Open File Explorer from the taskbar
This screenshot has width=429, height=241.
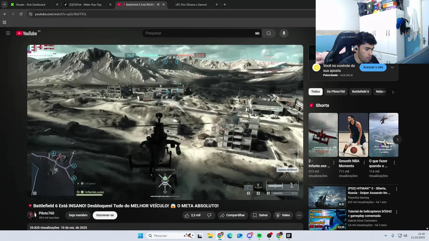click(x=210, y=236)
